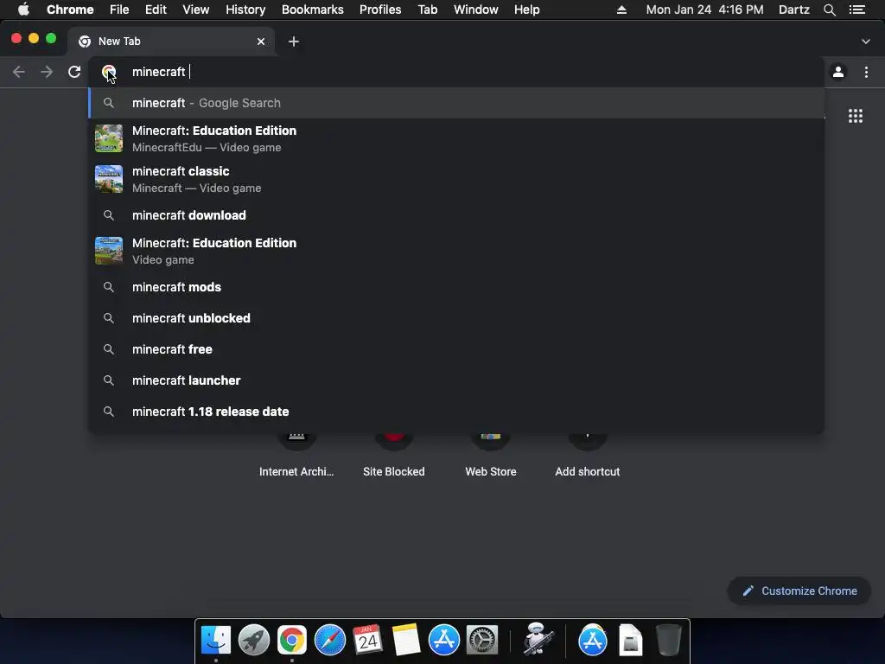885x664 pixels.
Task: Open the Profiles menu
Action: 380,10
